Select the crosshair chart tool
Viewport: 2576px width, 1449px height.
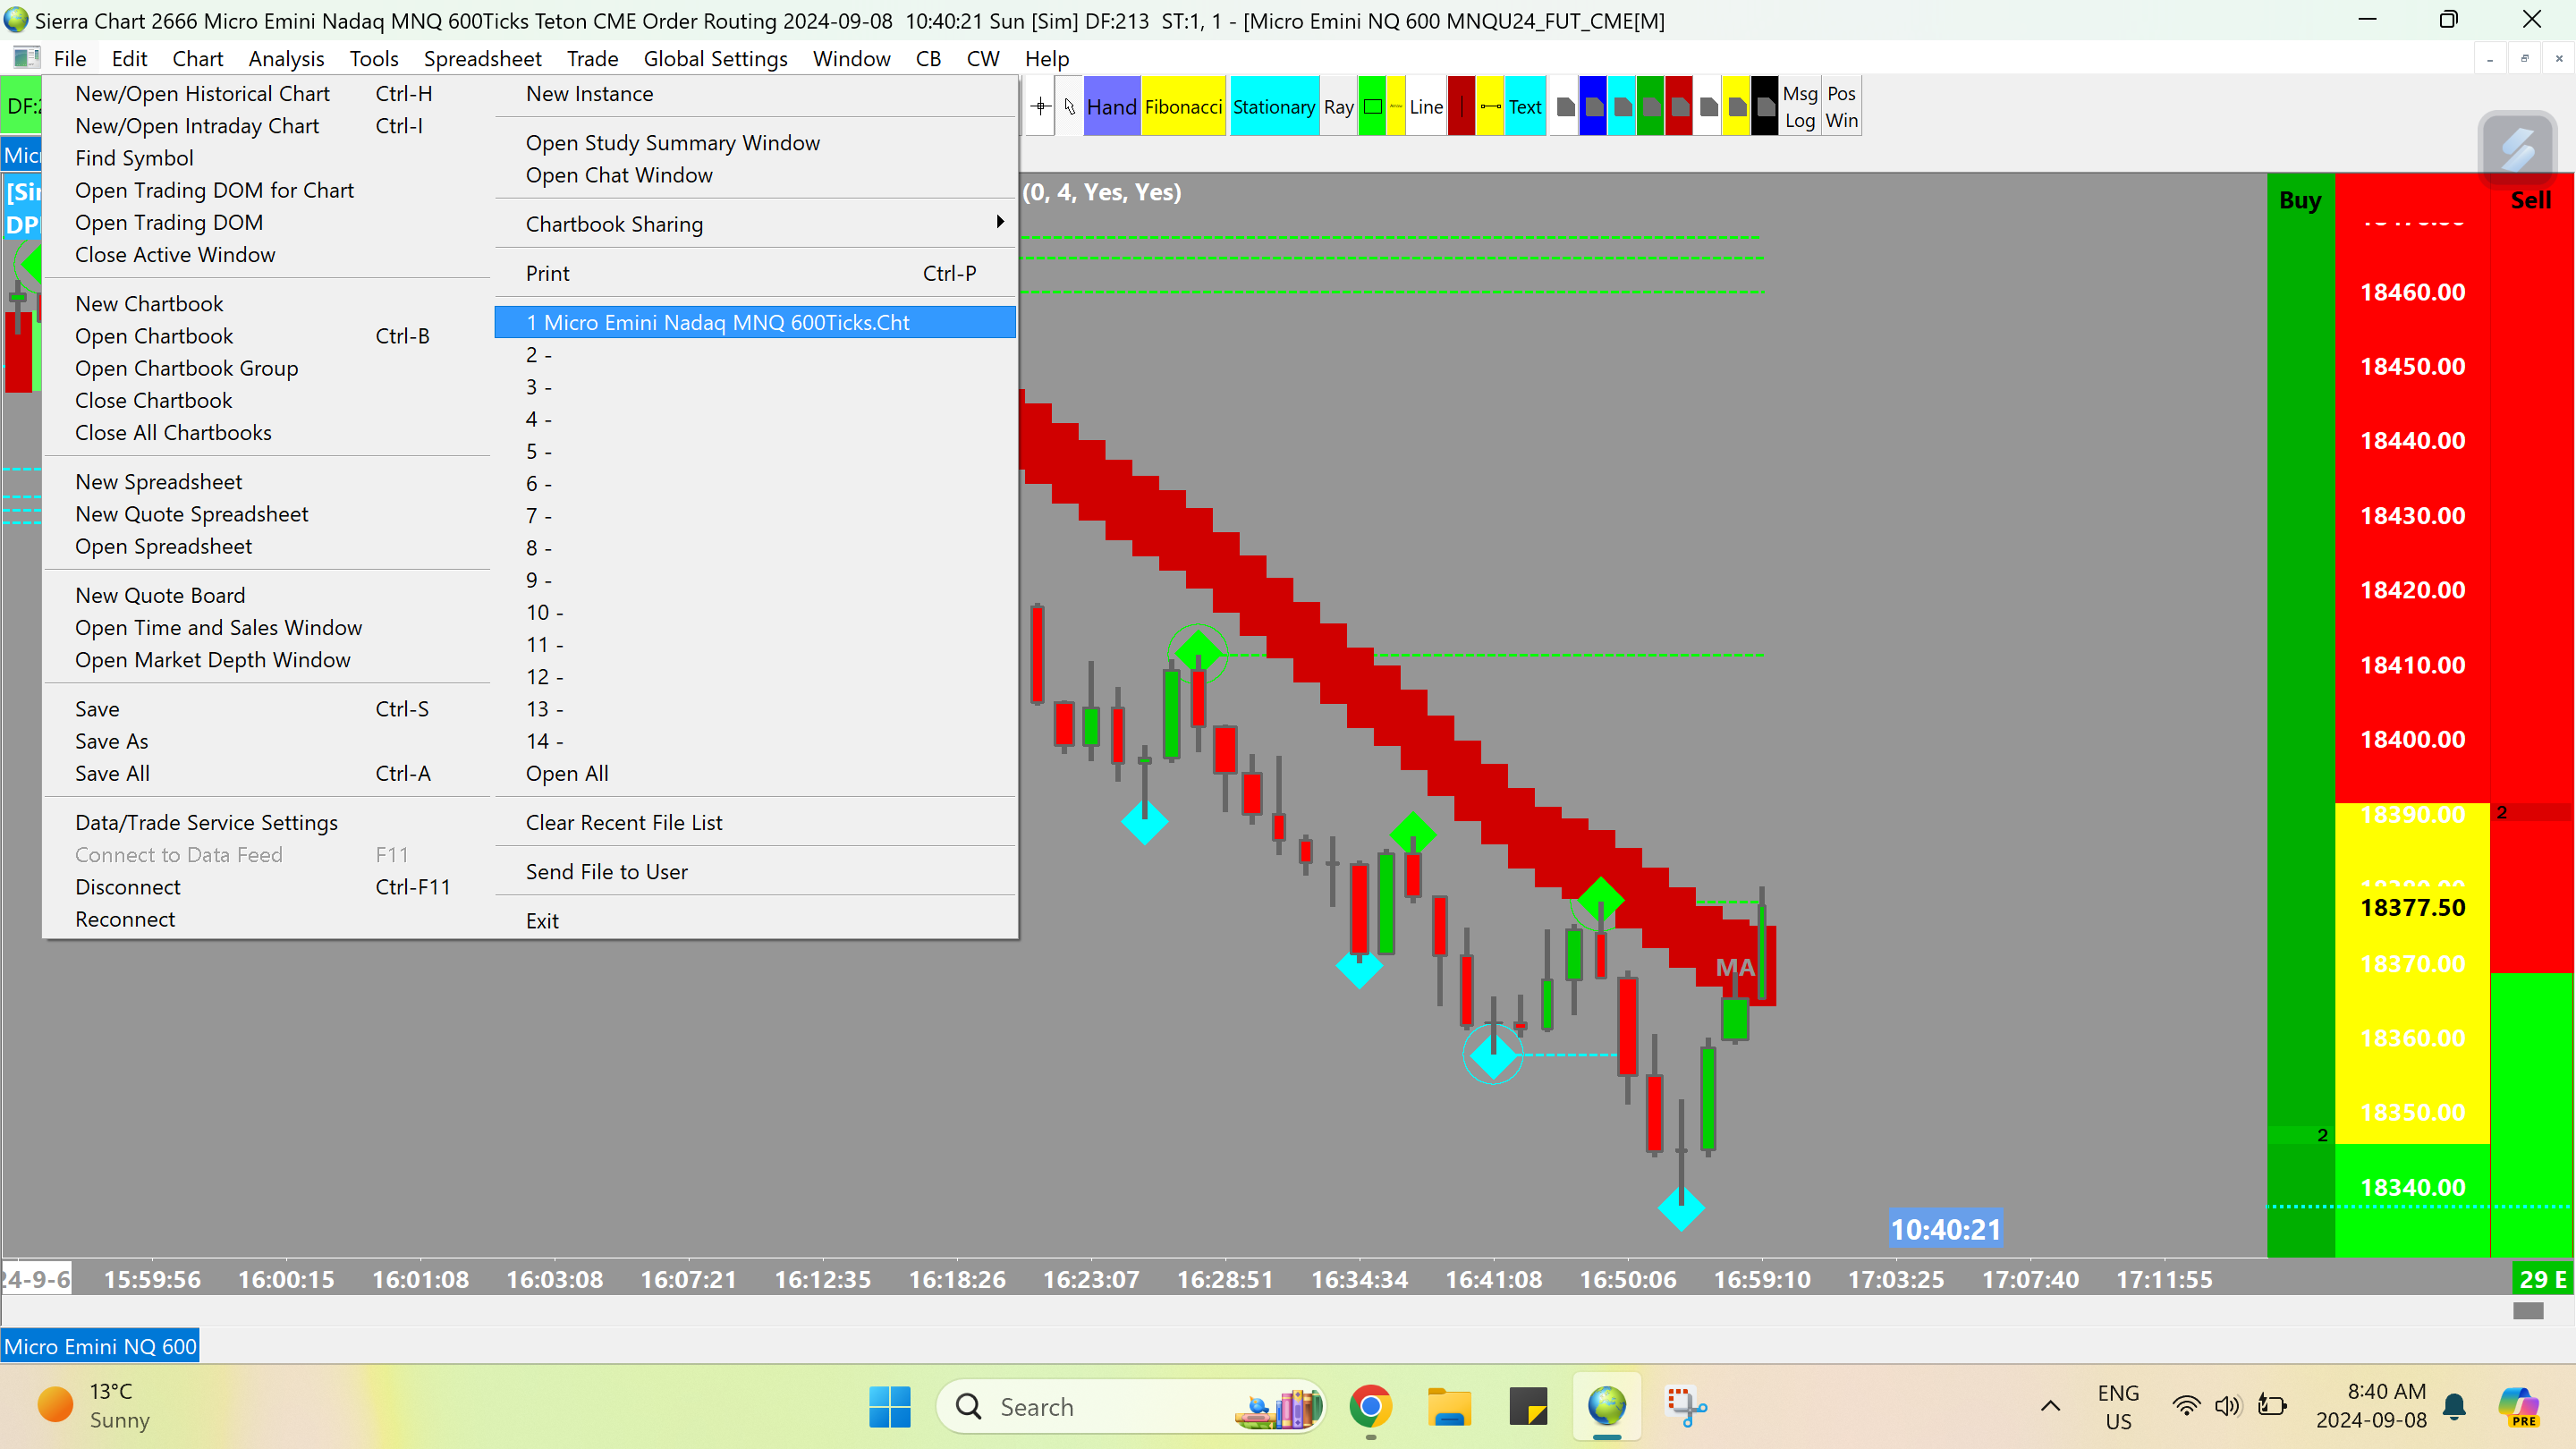[1040, 106]
